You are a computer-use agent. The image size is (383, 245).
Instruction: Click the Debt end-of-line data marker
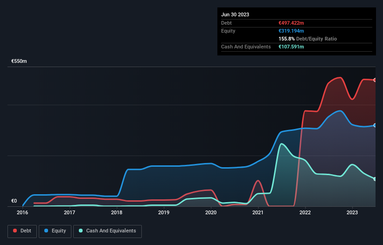[375, 80]
